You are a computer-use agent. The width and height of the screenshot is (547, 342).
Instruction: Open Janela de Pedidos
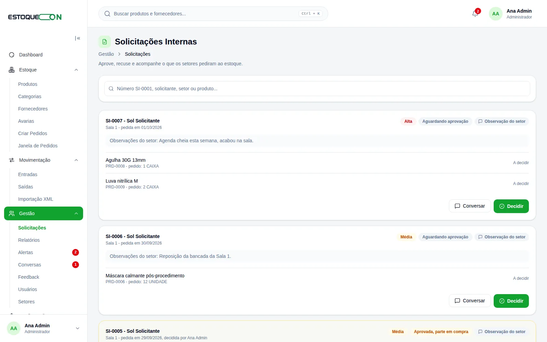(x=38, y=146)
